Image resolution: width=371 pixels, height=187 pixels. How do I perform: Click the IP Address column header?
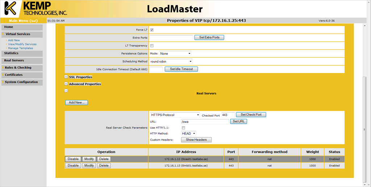click(x=186, y=152)
